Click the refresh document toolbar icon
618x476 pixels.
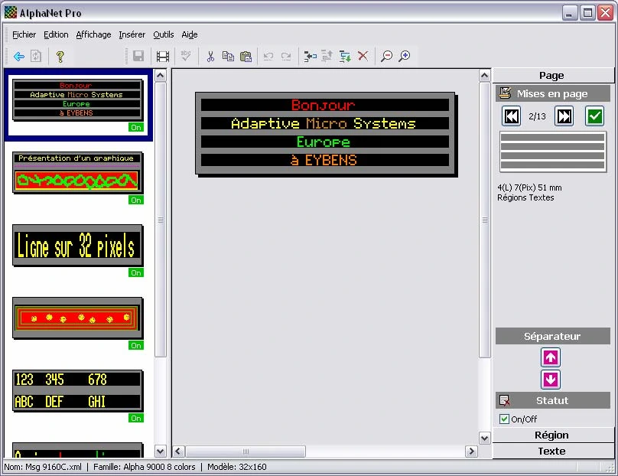[36, 56]
